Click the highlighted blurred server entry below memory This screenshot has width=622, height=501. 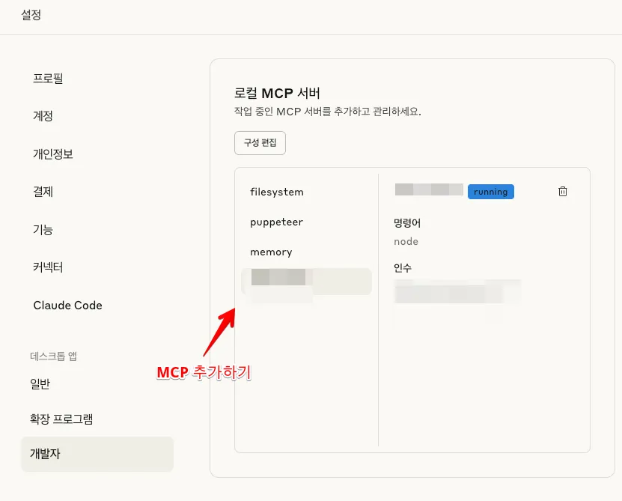click(305, 281)
